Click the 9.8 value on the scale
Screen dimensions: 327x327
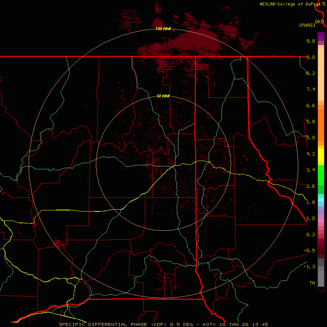point(311,41)
